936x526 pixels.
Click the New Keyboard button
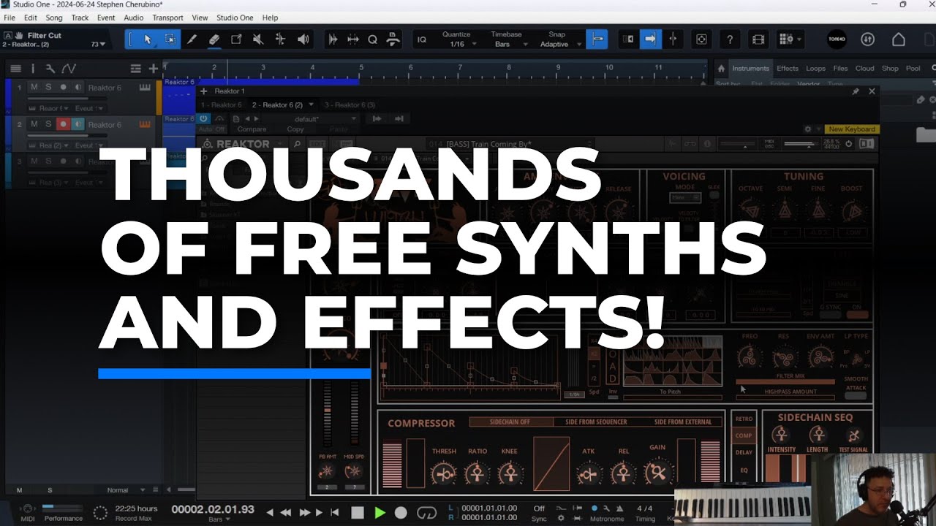point(852,129)
